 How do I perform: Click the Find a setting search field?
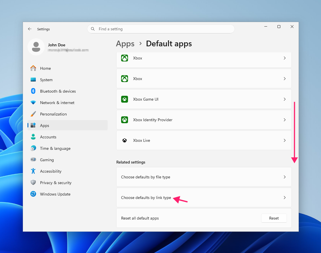(x=161, y=29)
